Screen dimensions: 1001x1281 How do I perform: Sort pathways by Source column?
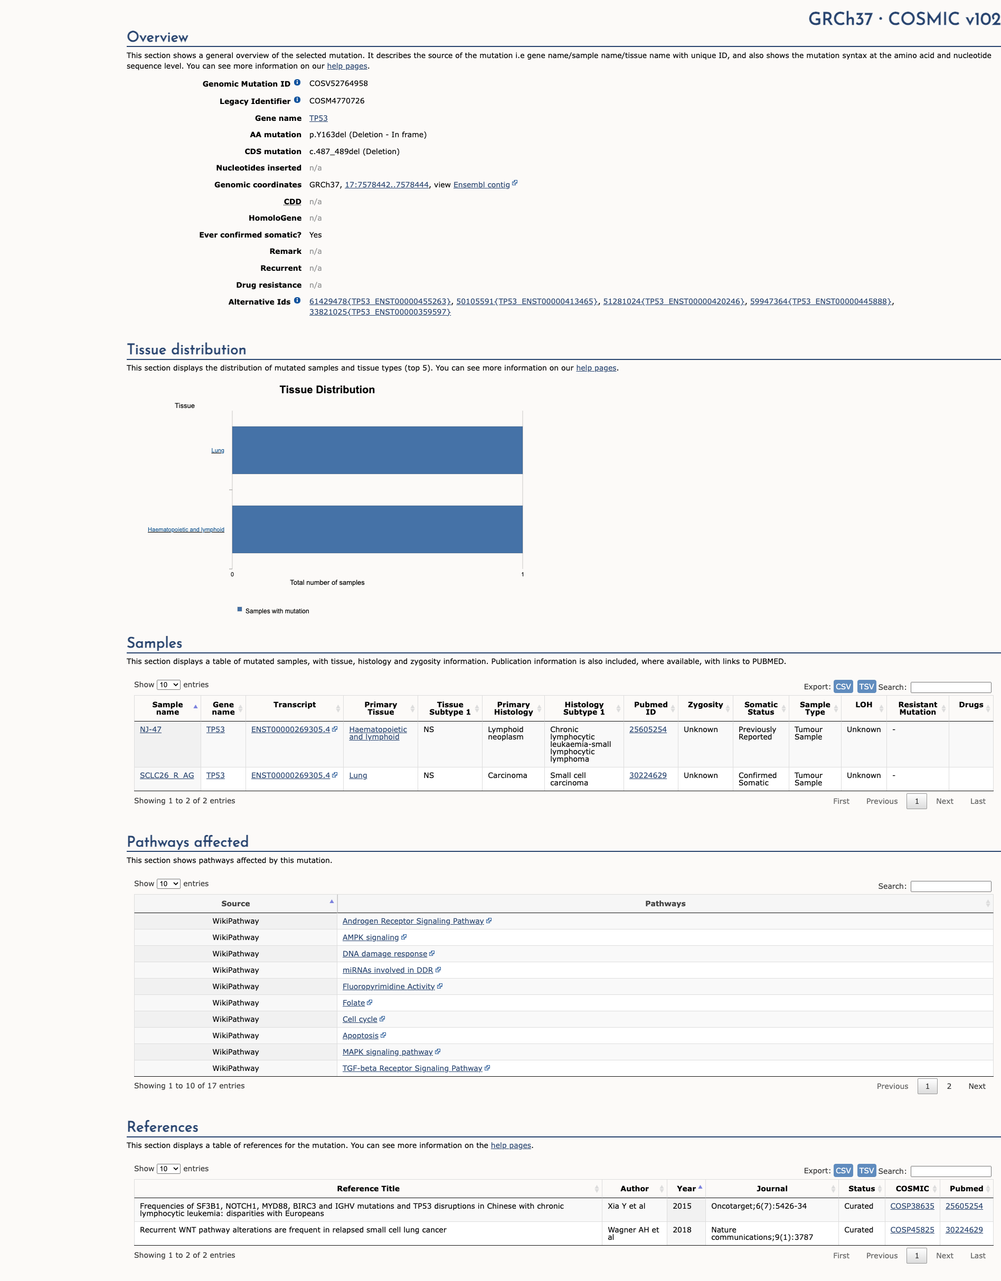(x=235, y=904)
